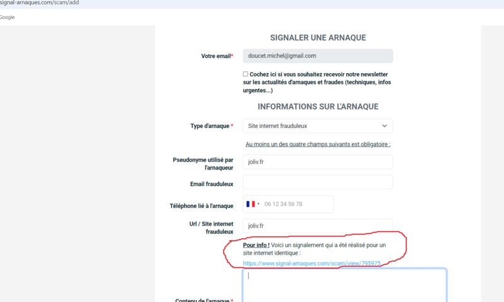Viewport: 504px width, 302px height.
Task: Expand country code arrow beside the flag
Action: click(258, 204)
